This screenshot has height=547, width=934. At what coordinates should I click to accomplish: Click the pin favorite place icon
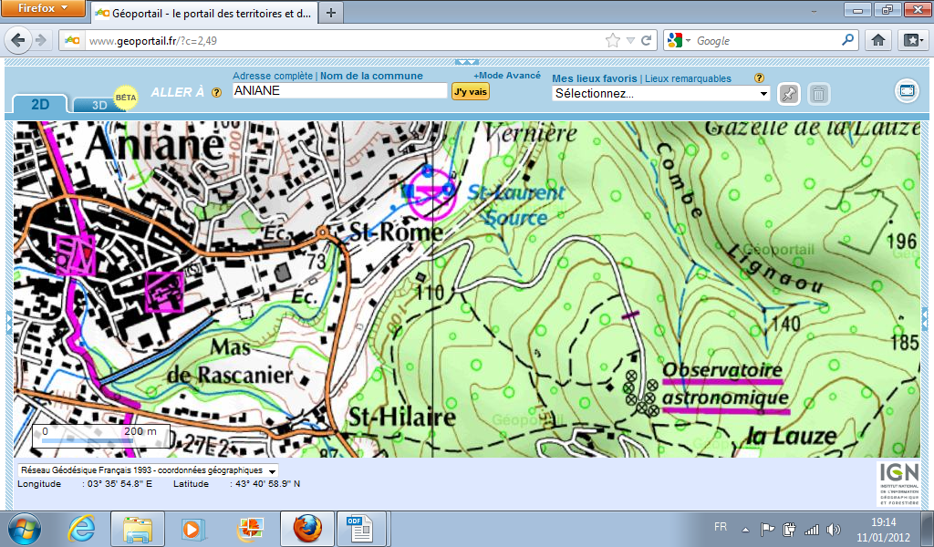(789, 93)
